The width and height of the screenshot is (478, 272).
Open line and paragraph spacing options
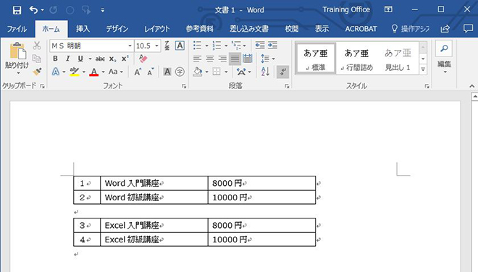point(268,59)
